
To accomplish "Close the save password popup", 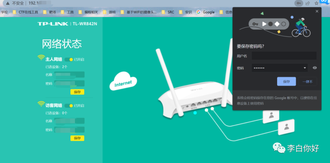I will [317, 11].
